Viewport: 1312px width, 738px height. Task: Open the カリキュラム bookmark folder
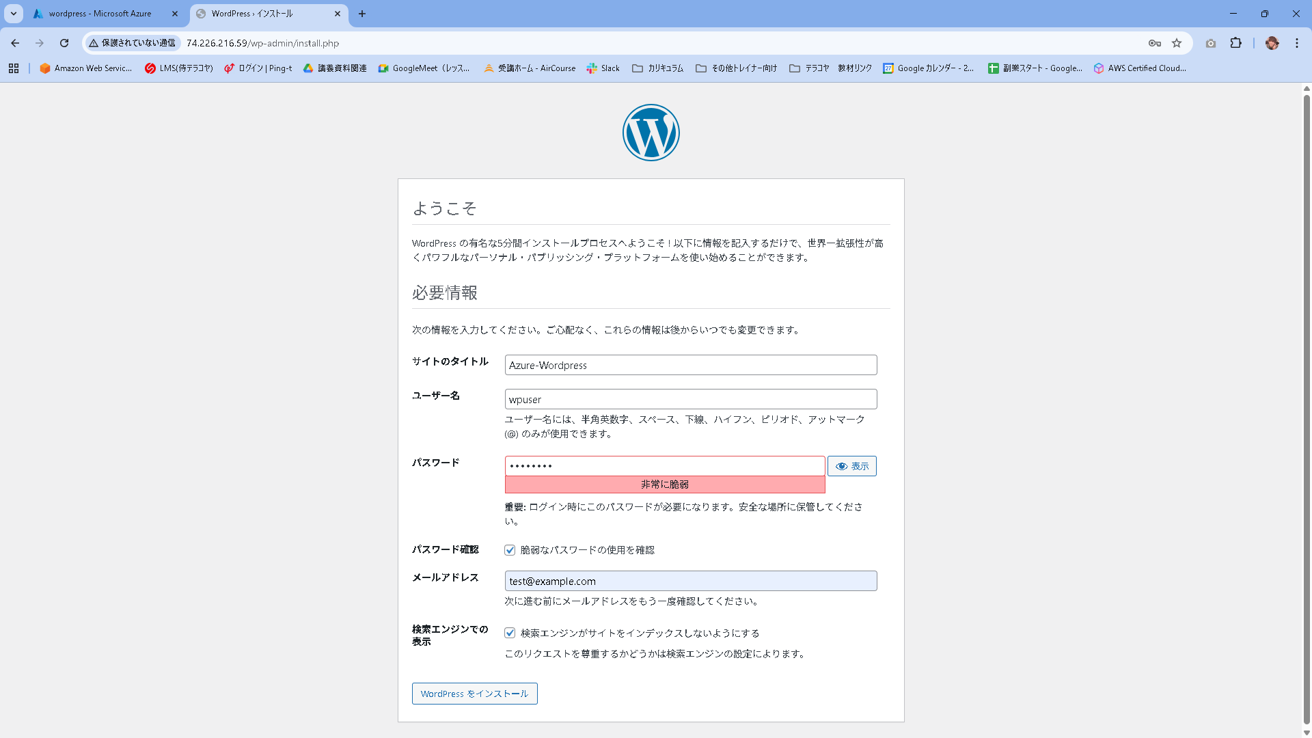pyautogui.click(x=657, y=68)
